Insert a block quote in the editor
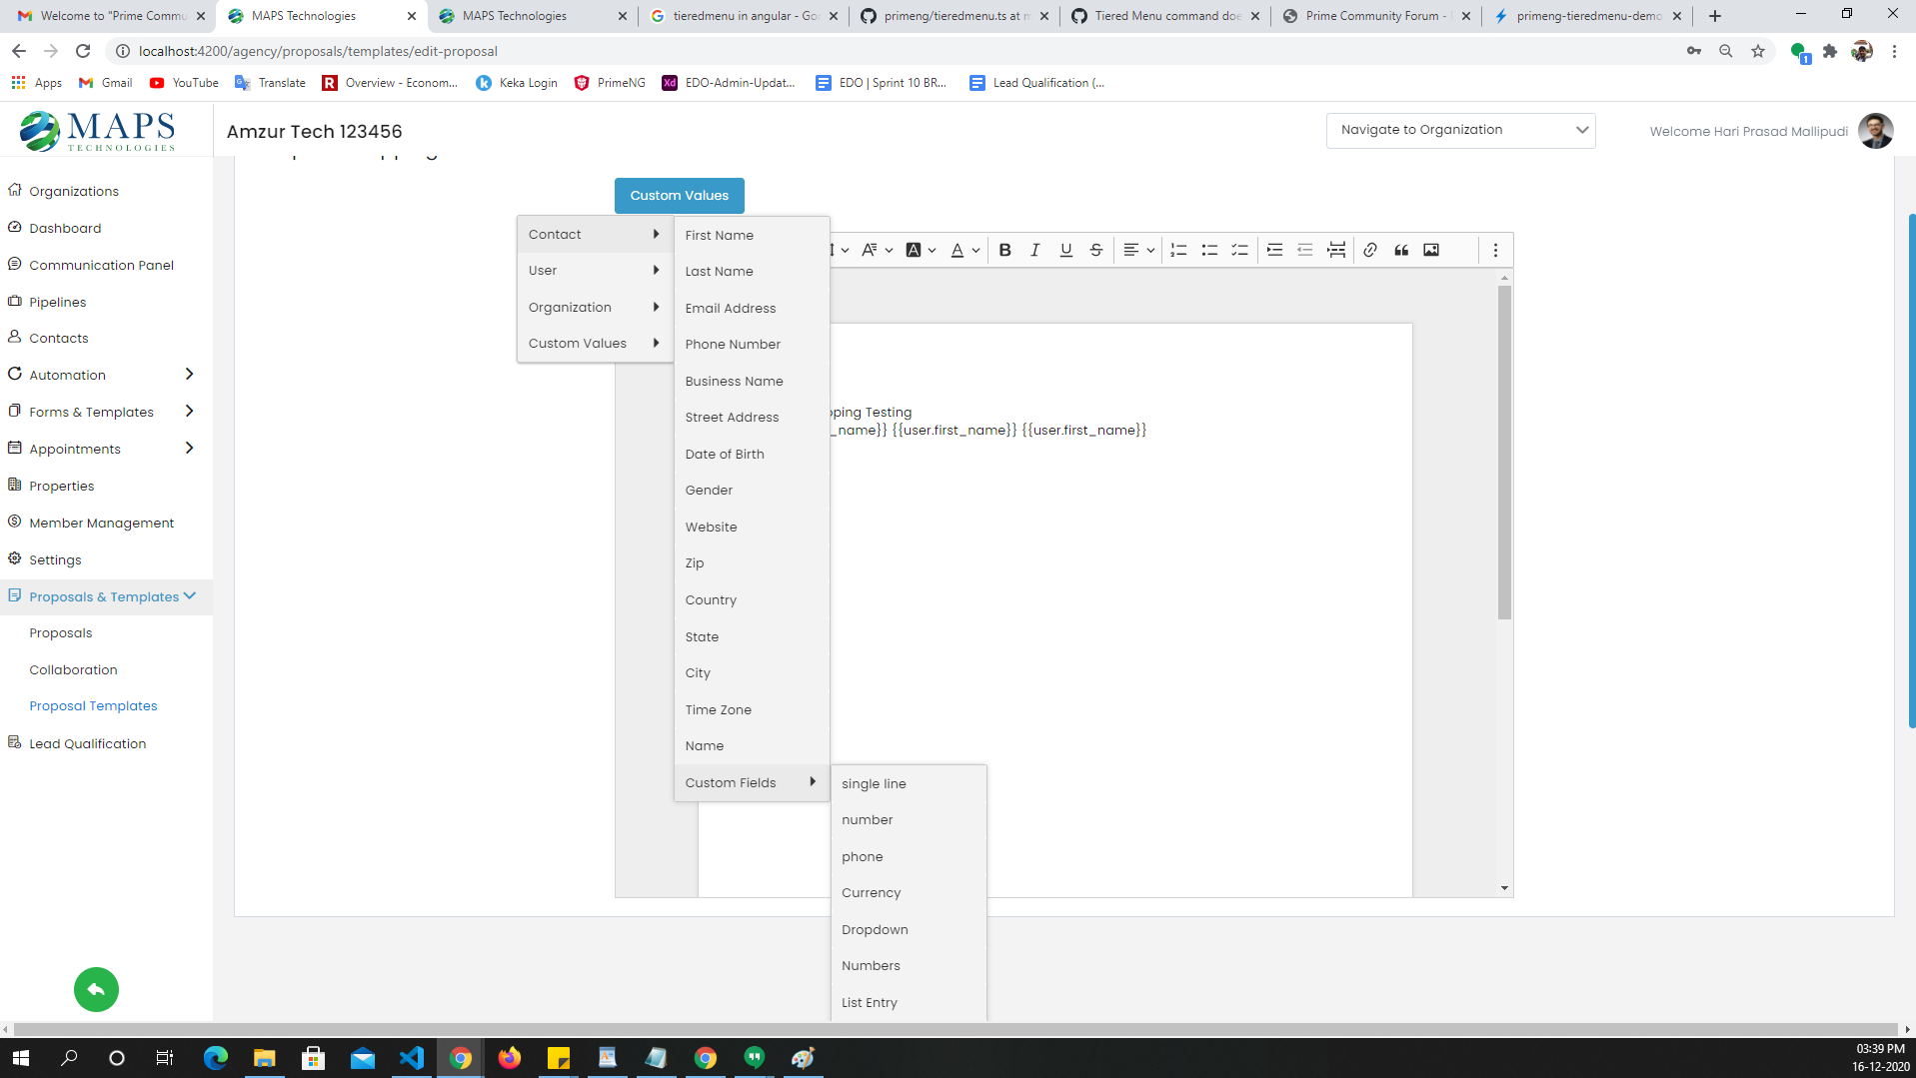This screenshot has width=1916, height=1078. [x=1400, y=250]
